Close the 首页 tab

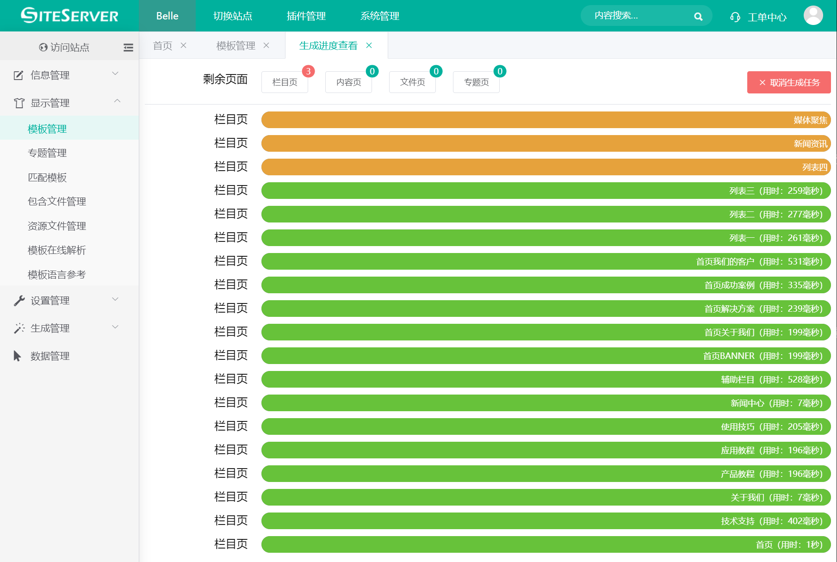[x=184, y=45]
